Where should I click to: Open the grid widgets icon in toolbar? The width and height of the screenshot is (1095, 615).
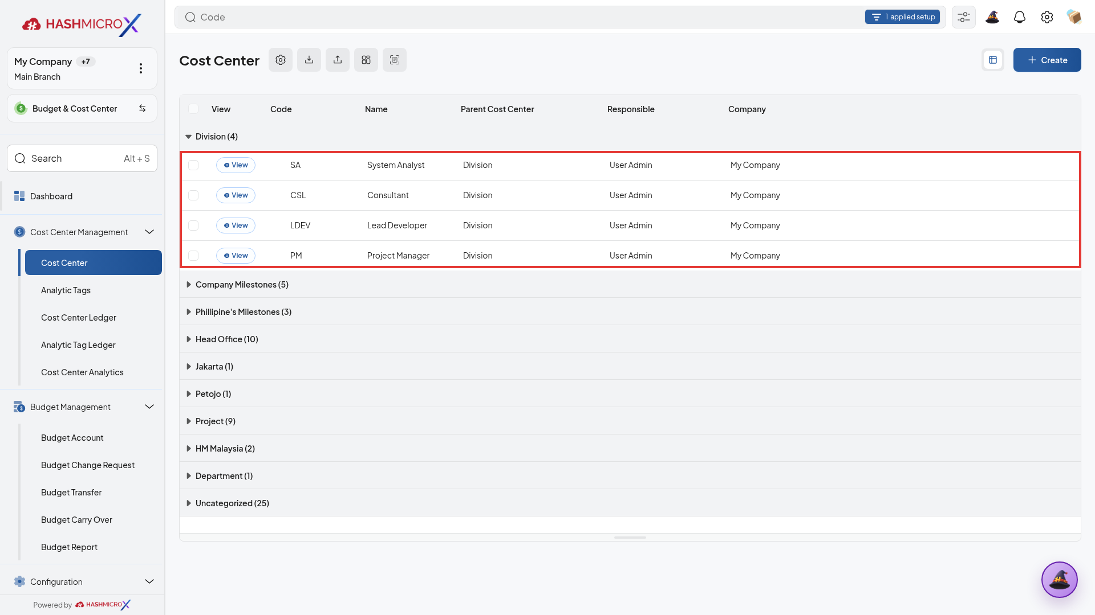[x=366, y=60]
